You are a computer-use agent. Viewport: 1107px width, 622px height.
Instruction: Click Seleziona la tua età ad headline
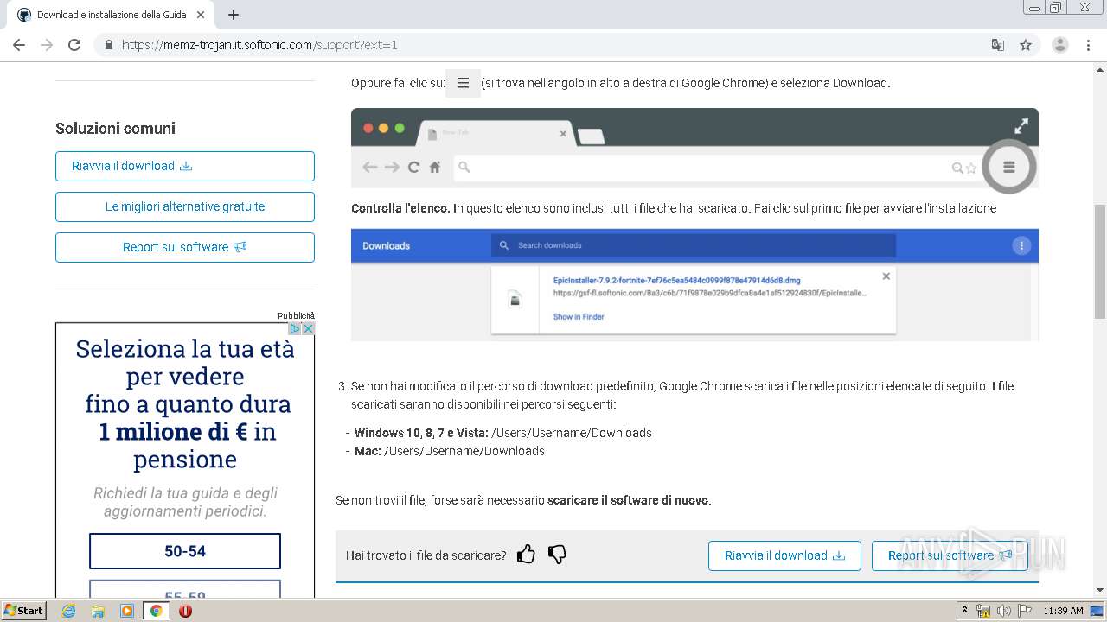pyautogui.click(x=185, y=404)
